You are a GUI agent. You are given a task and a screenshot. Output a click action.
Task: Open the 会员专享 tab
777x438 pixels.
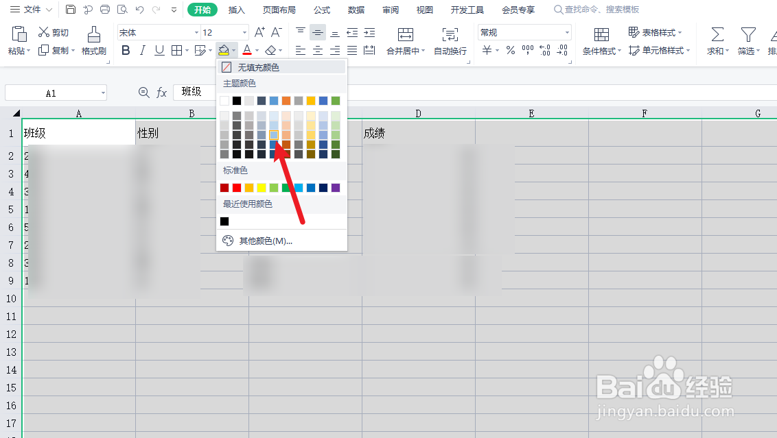pyautogui.click(x=518, y=10)
